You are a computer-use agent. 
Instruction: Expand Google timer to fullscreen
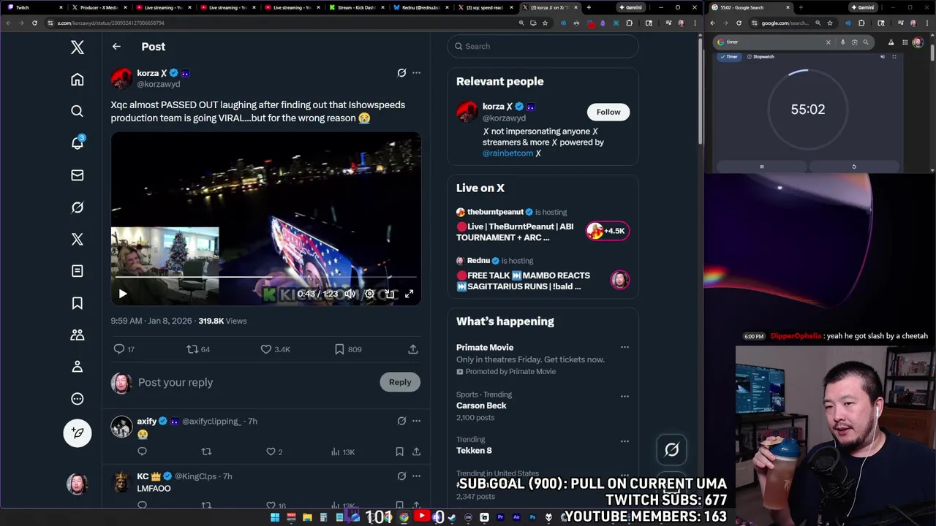click(894, 56)
